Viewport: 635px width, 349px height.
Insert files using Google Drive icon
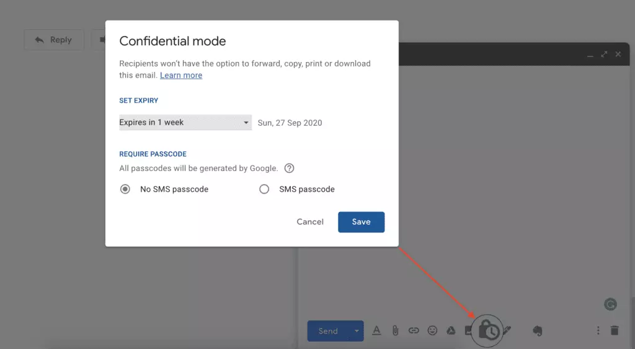coord(451,330)
